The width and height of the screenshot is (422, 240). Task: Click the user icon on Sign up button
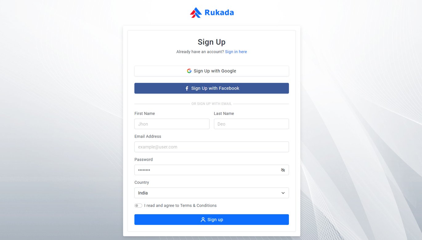203,220
